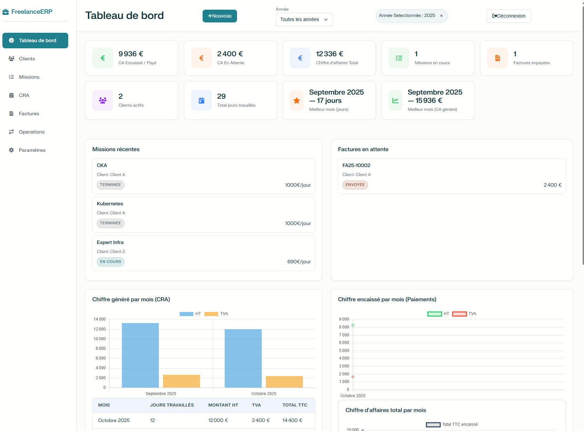
Task: Click the Factures document icon in sidebar
Action: pyautogui.click(x=11, y=114)
